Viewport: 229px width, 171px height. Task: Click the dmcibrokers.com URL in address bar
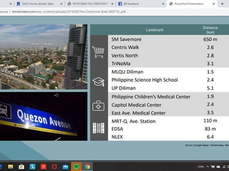(x=69, y=12)
